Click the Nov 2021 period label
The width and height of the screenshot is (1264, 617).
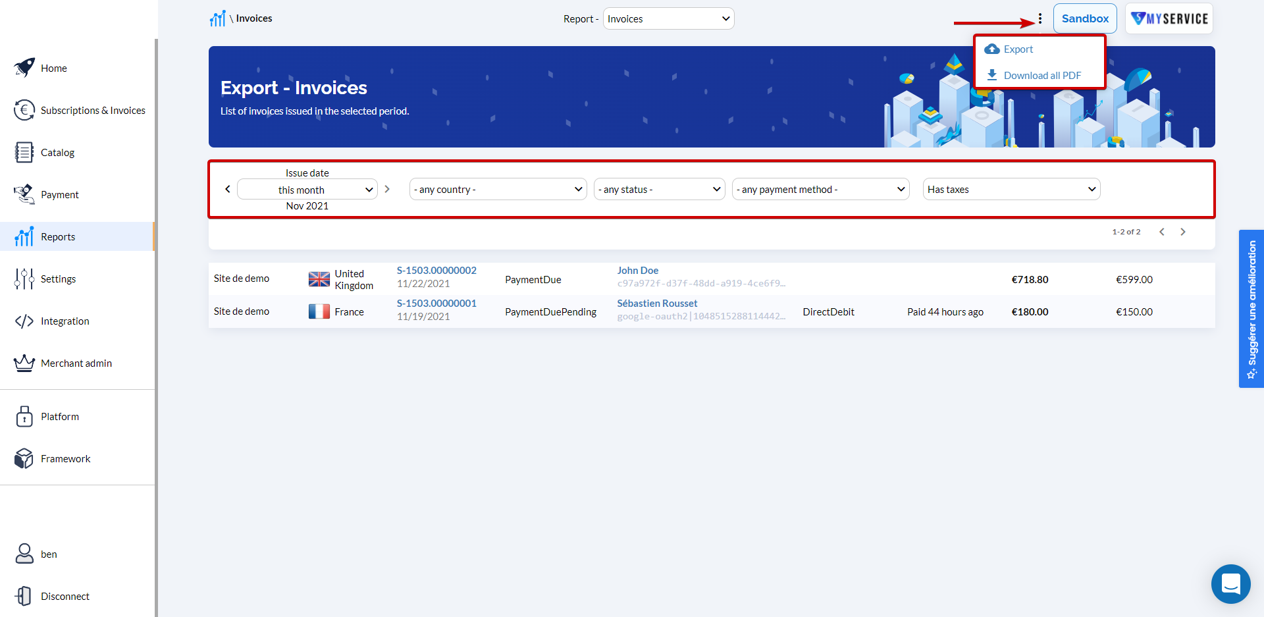point(307,206)
